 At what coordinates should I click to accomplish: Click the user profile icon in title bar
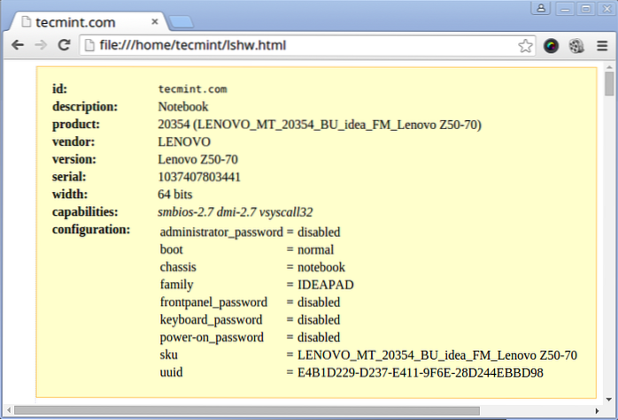click(x=539, y=9)
